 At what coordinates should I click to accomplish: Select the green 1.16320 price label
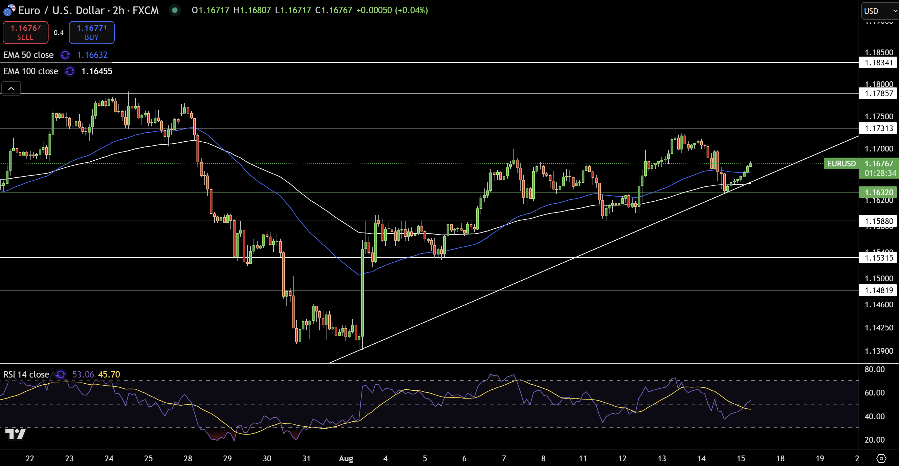point(878,192)
